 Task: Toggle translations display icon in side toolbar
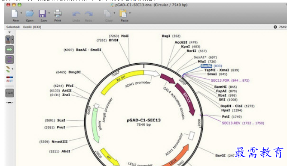coord(8,69)
